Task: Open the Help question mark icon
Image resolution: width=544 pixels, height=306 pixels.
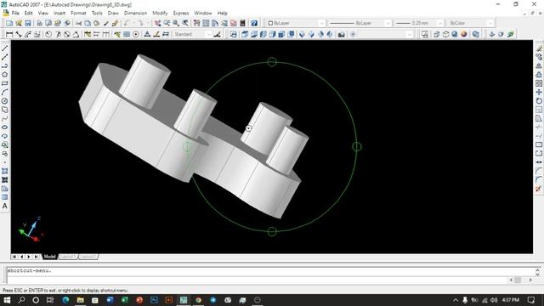Action: pos(254,23)
